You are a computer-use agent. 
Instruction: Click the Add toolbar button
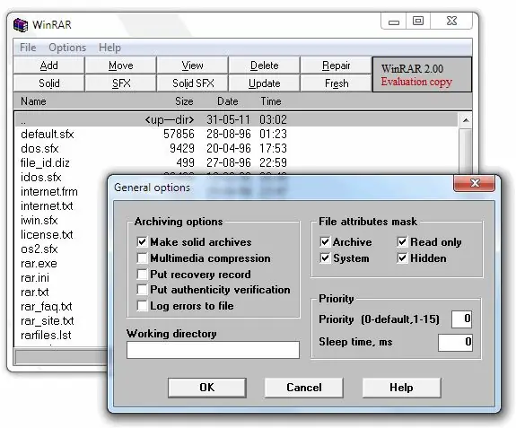coord(48,66)
